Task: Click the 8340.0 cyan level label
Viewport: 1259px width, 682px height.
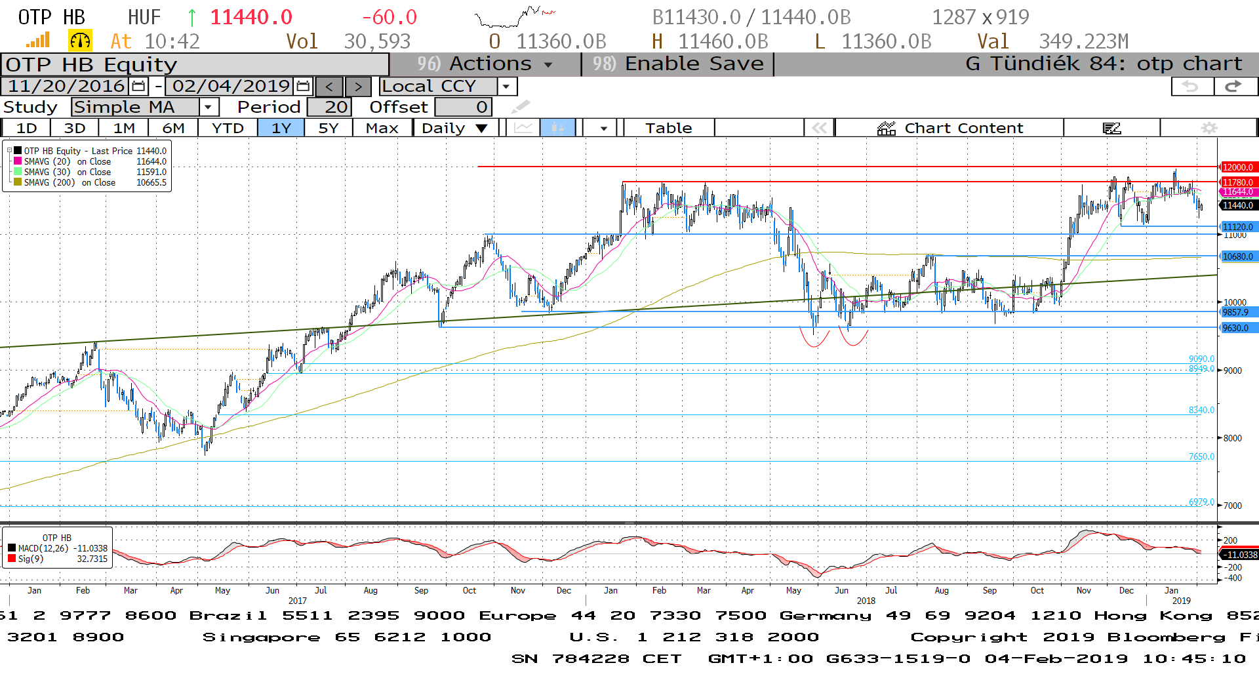Action: click(1201, 410)
